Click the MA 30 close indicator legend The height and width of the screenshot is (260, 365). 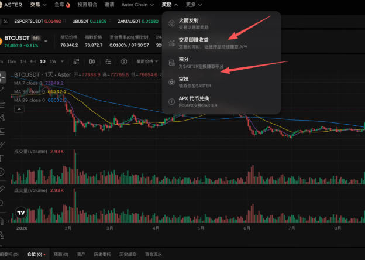[x=40, y=92]
